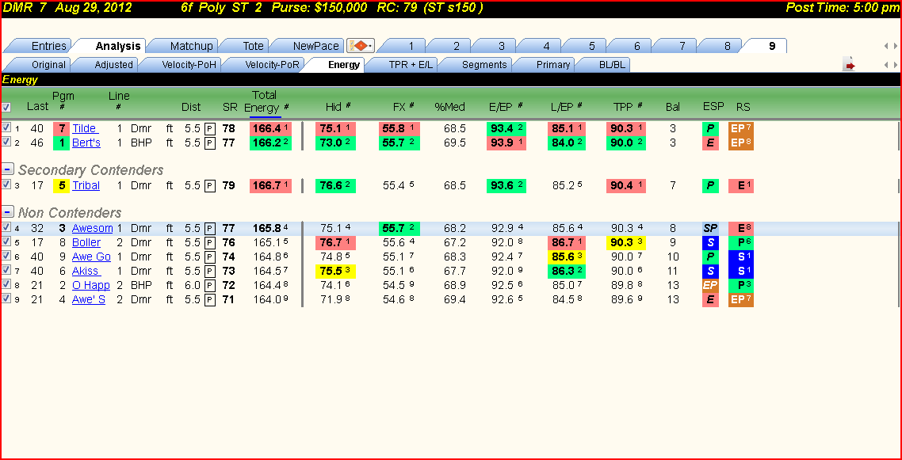The width and height of the screenshot is (902, 460).
Task: Collapse the Non Contenders group
Action: tap(8, 212)
